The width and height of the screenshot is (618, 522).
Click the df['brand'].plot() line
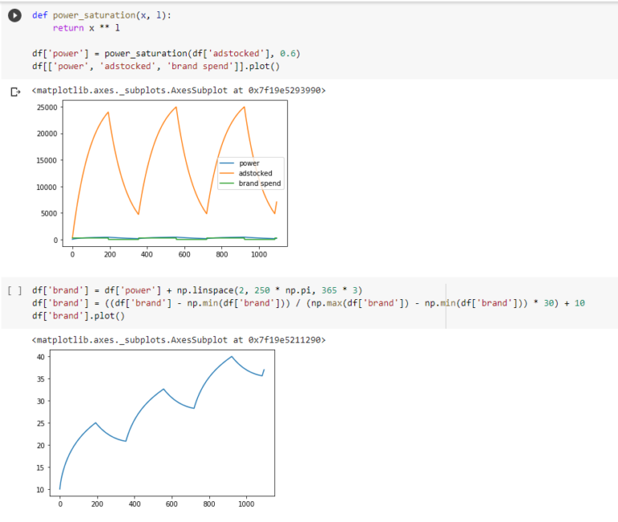[79, 315]
